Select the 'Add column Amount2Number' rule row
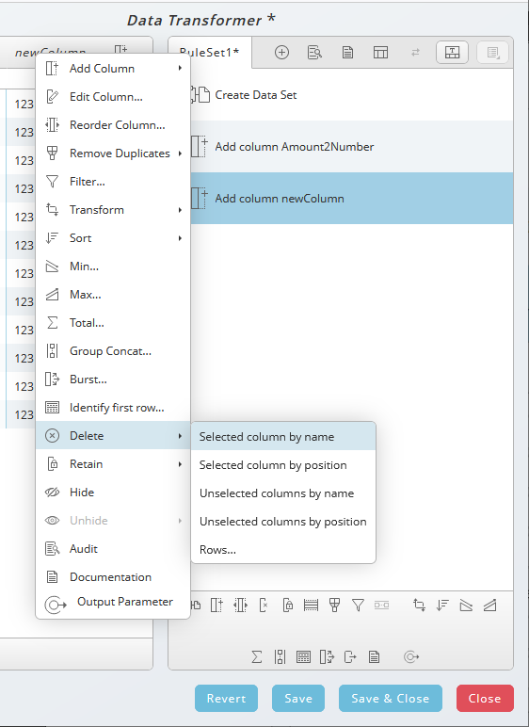This screenshot has width=529, height=727. click(x=351, y=147)
